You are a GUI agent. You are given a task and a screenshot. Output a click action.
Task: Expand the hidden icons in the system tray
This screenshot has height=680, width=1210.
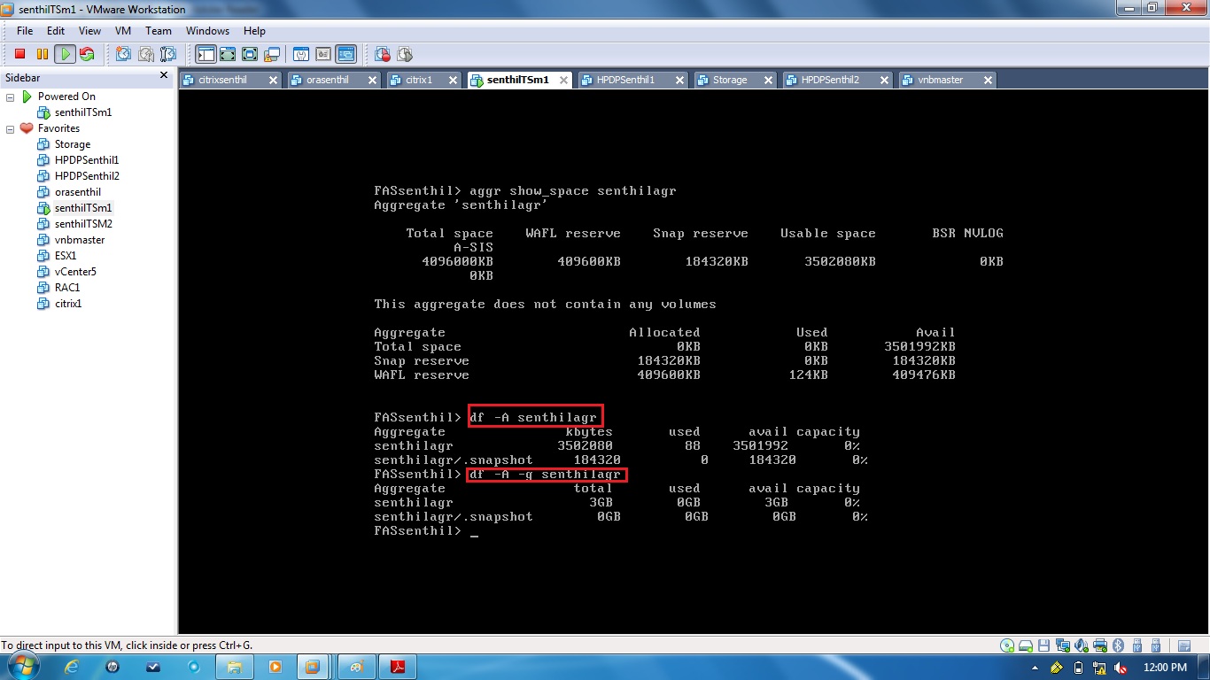click(1035, 668)
